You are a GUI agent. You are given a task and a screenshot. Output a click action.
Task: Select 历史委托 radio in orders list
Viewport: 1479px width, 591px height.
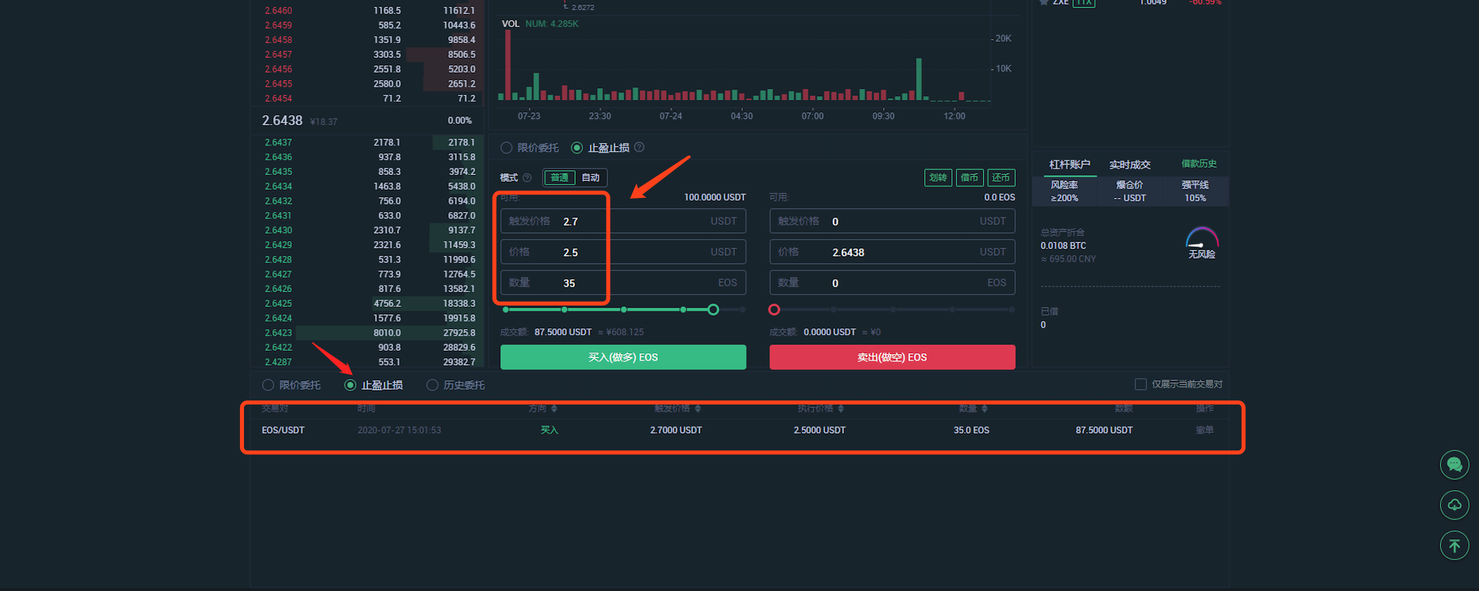coord(432,385)
